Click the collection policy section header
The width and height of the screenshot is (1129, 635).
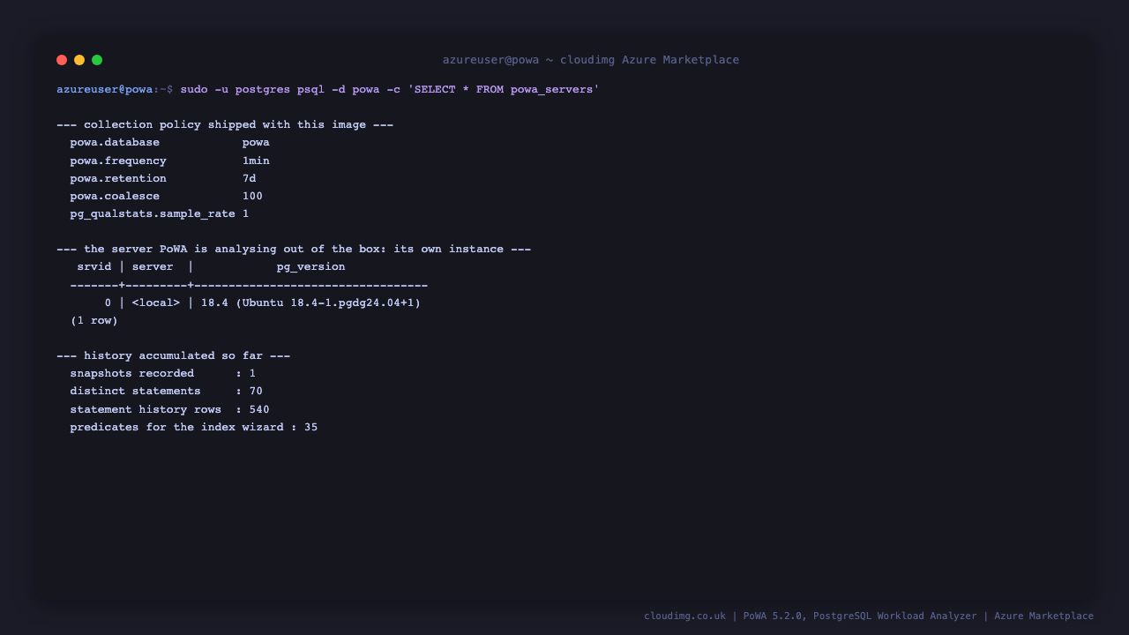[225, 124]
